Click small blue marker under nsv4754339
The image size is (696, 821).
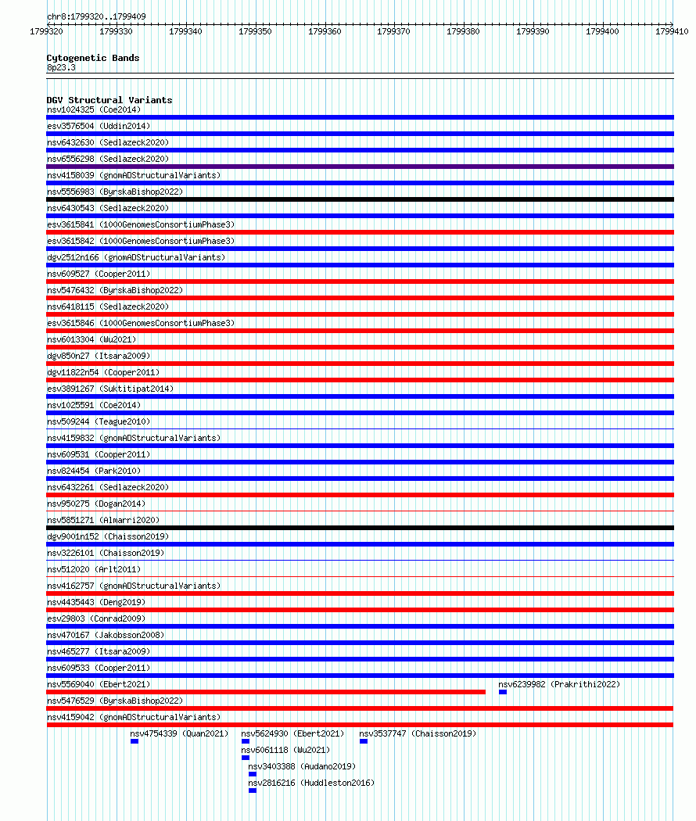(x=135, y=741)
